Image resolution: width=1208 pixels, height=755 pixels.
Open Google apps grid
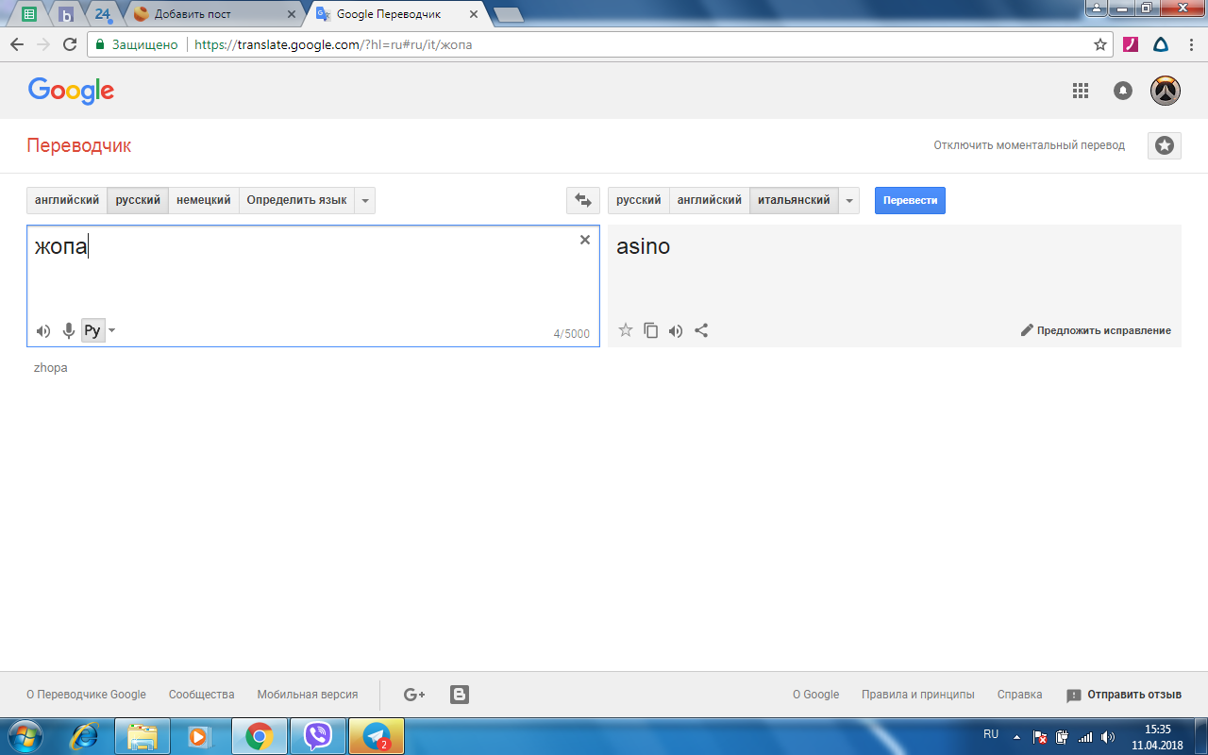click(1081, 91)
